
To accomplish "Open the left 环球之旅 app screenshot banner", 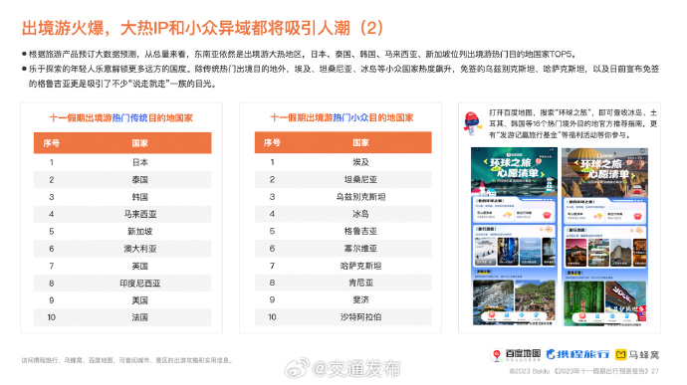I will pos(514,171).
